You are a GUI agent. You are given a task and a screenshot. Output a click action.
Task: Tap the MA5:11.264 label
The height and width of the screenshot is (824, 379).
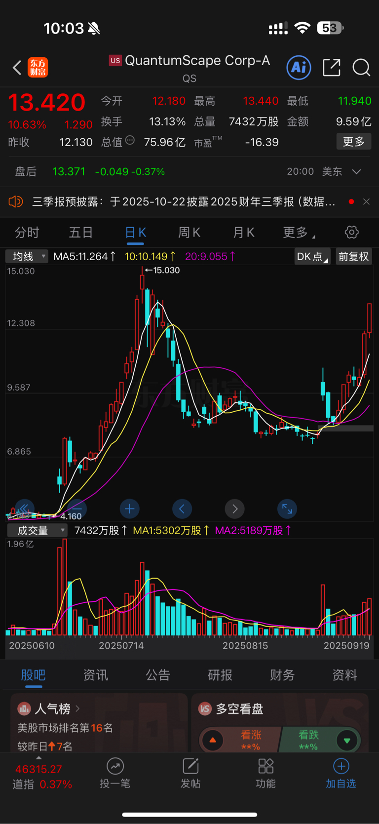tap(84, 256)
